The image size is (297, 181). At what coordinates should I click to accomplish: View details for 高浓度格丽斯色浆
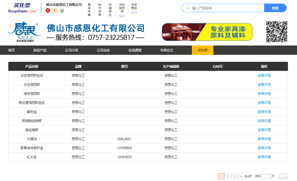[x=264, y=103]
